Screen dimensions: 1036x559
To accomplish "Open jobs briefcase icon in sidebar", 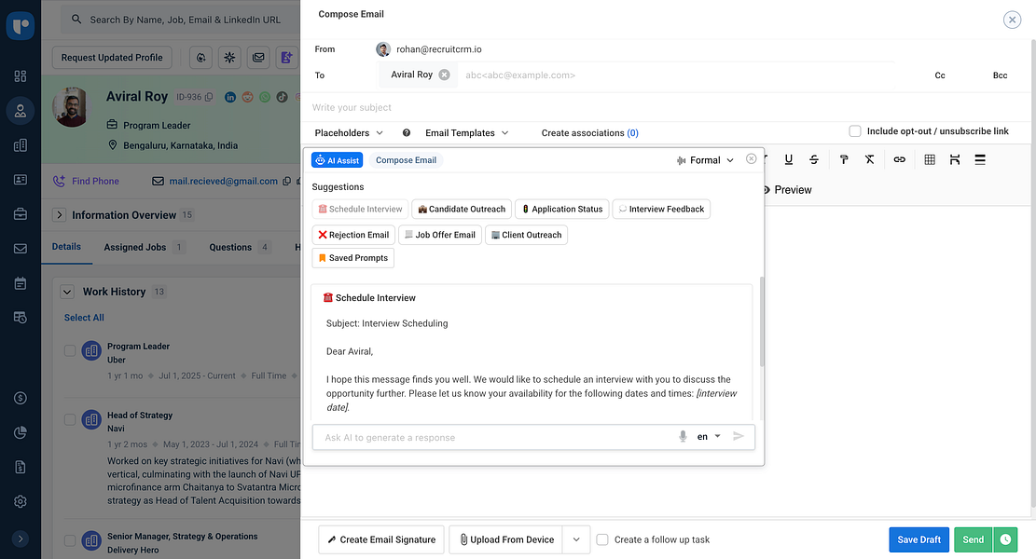I will (21, 214).
